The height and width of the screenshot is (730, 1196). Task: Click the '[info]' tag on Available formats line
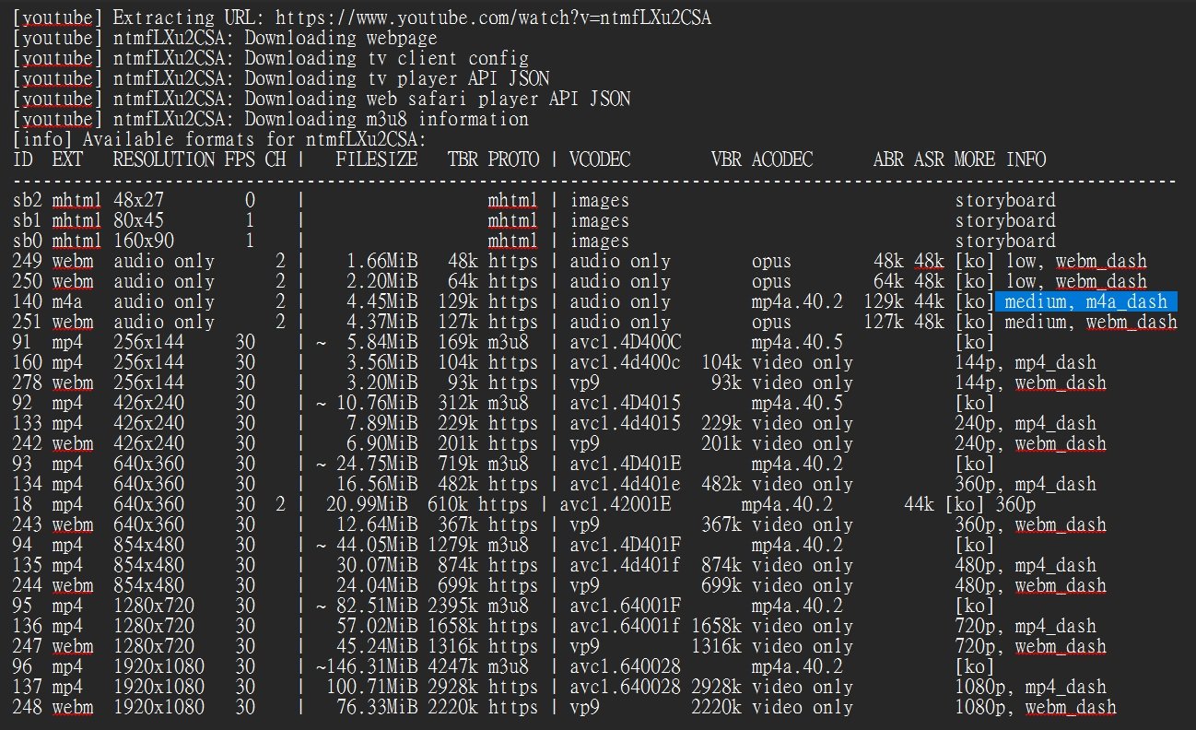(45, 139)
